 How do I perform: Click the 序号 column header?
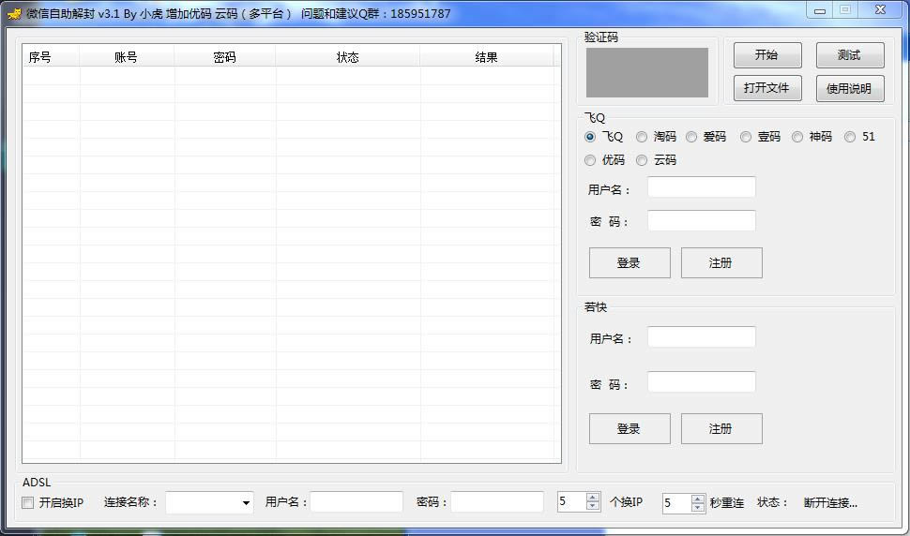click(x=51, y=57)
